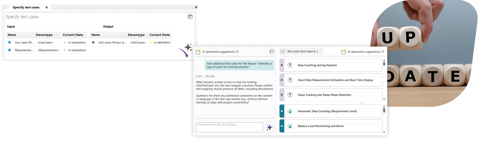Open the properties icon in Specify test cases panel
The height and width of the screenshot is (141, 489).
[x=190, y=17]
